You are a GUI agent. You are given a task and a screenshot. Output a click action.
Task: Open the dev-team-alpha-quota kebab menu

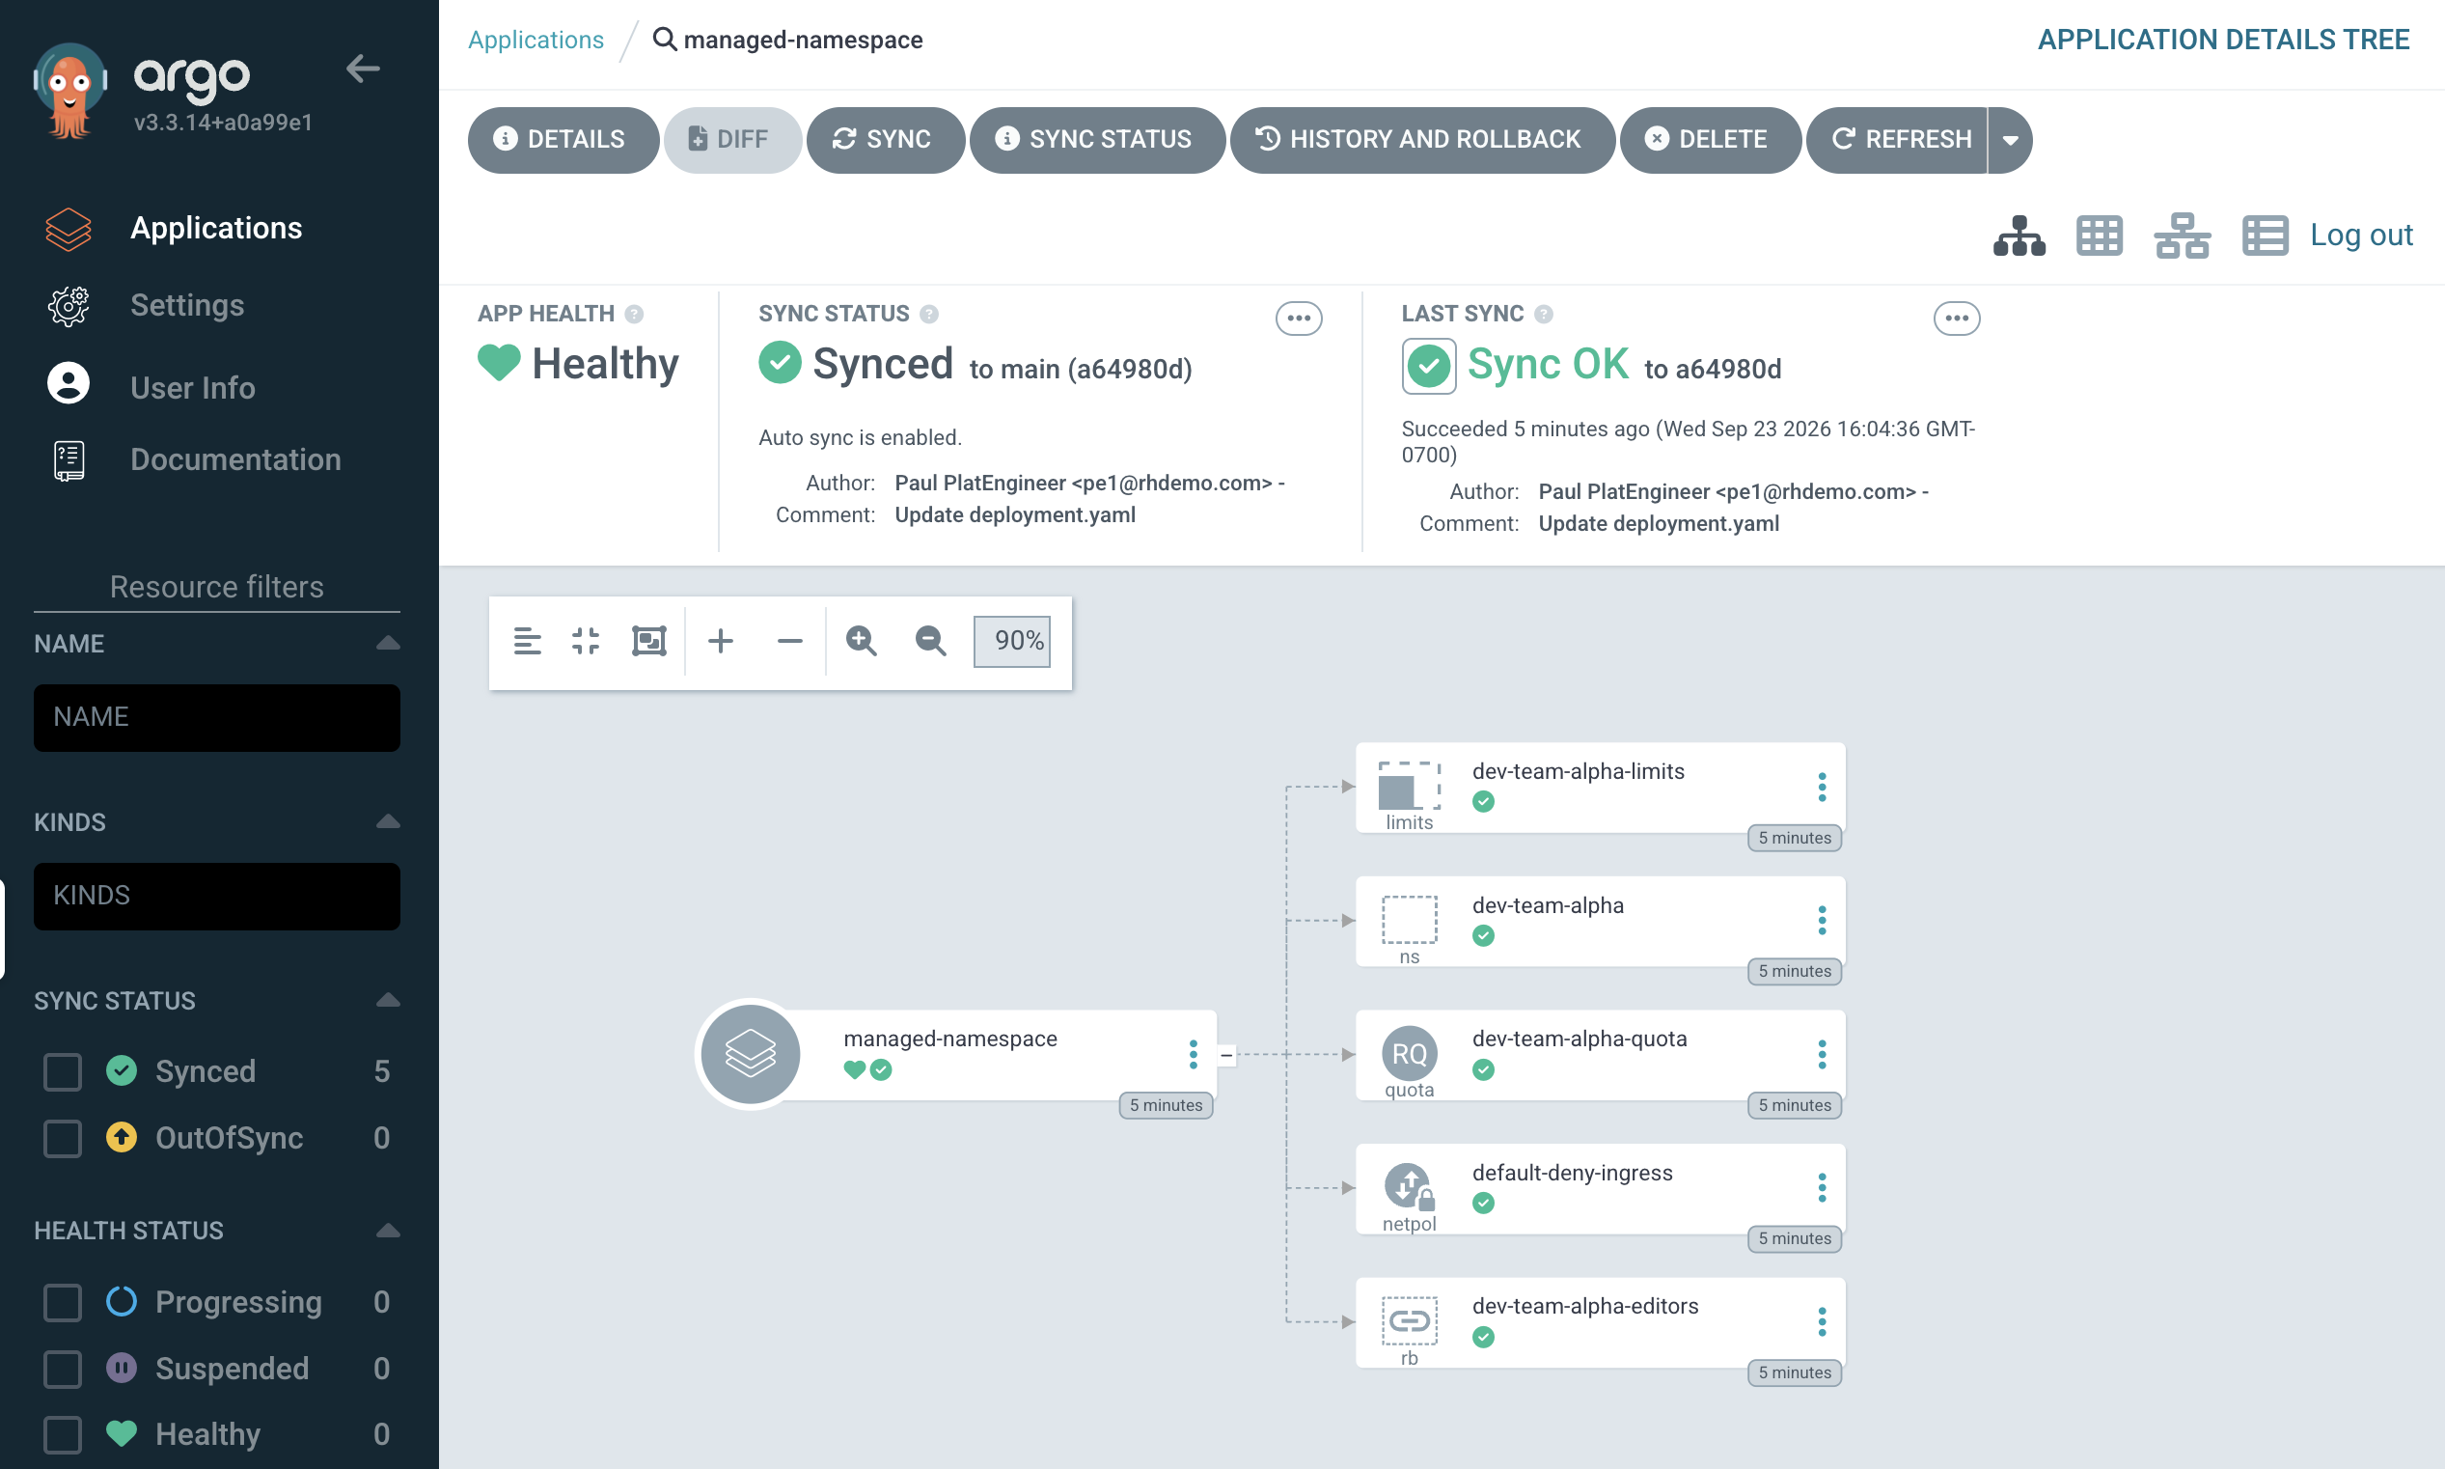1822,1054
